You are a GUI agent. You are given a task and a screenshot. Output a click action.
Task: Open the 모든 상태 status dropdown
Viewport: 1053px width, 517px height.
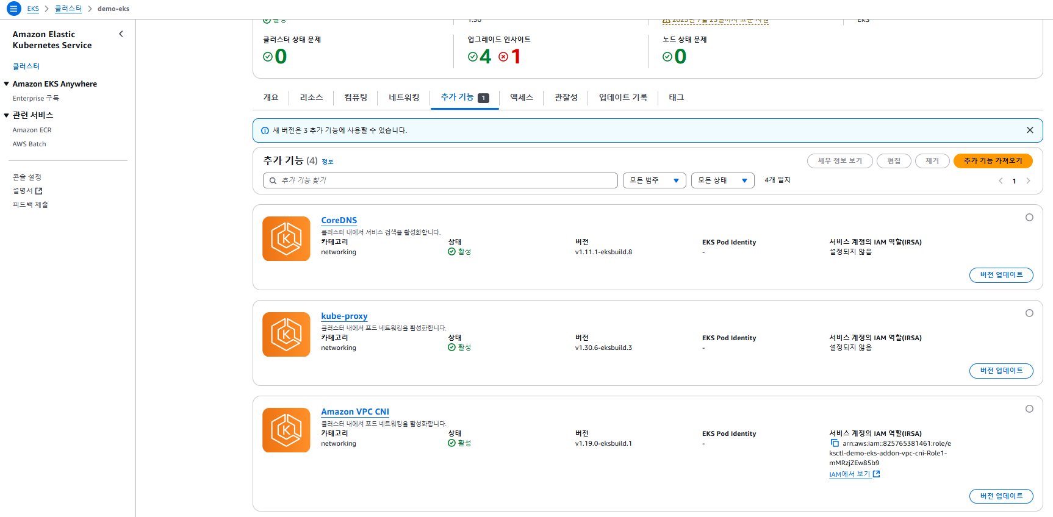[x=723, y=180]
